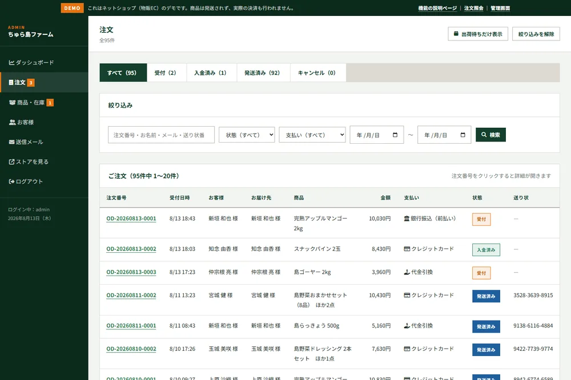The height and width of the screenshot is (380, 571).
Task: Open 商品・在庫 in the sidebar
Action: 44,103
